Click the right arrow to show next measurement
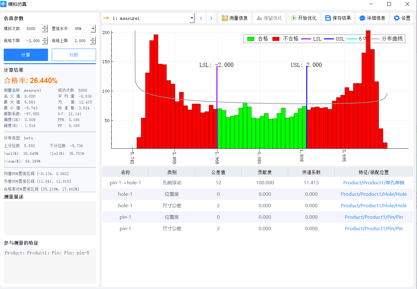Screen dimensions: 417x289 (x=211, y=18)
